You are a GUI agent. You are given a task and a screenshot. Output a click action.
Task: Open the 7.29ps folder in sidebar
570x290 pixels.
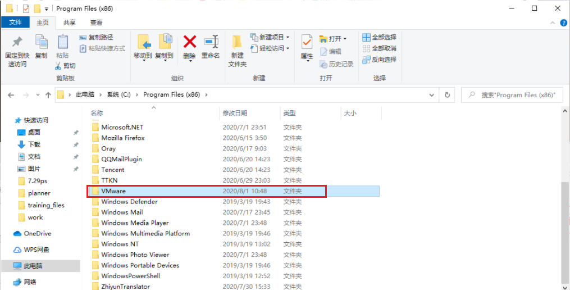pos(33,181)
